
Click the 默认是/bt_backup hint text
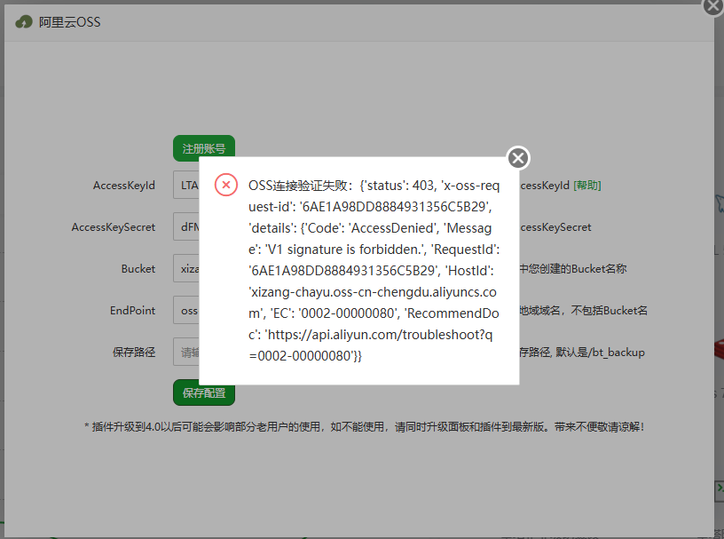(600, 353)
